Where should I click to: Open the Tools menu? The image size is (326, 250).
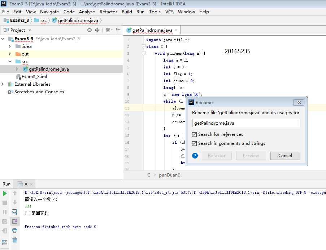[x=155, y=12]
